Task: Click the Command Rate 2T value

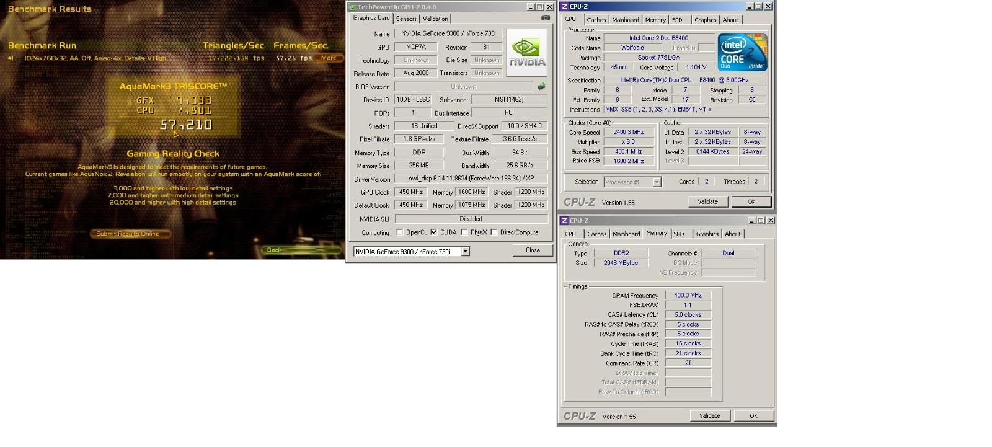Action: click(x=688, y=363)
